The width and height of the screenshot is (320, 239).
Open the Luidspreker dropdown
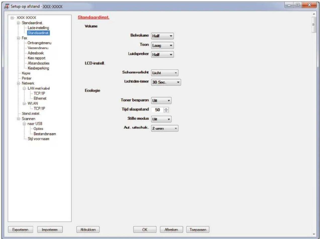click(x=162, y=55)
